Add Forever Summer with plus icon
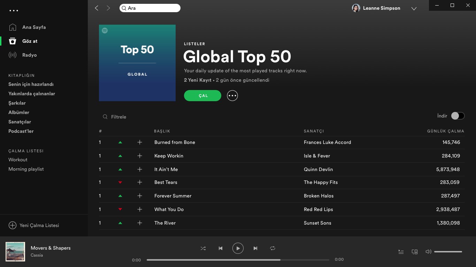The image size is (476, 267). (x=140, y=196)
